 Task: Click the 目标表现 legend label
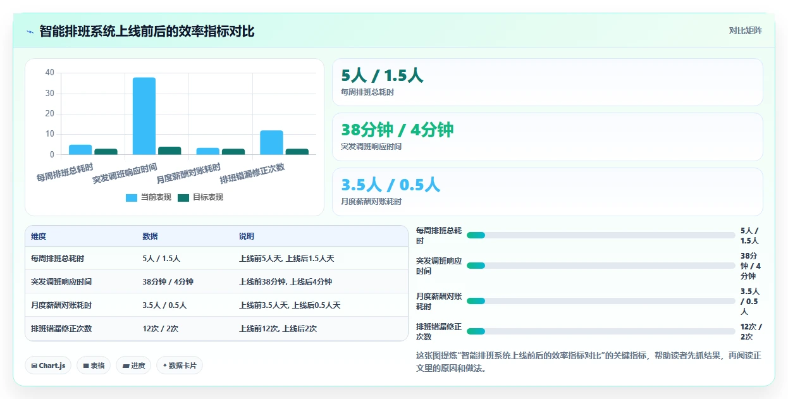click(x=208, y=197)
